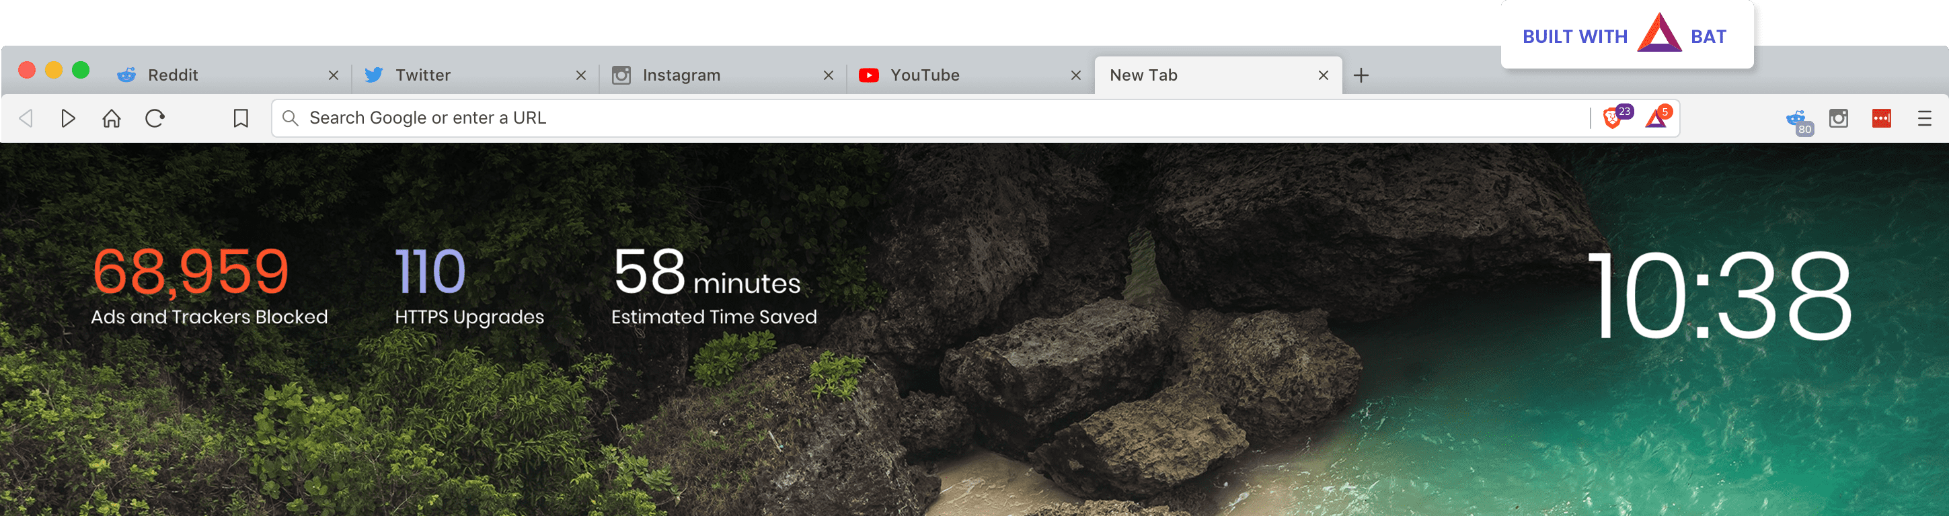
Task: Close the Instagram tab
Action: 829,75
